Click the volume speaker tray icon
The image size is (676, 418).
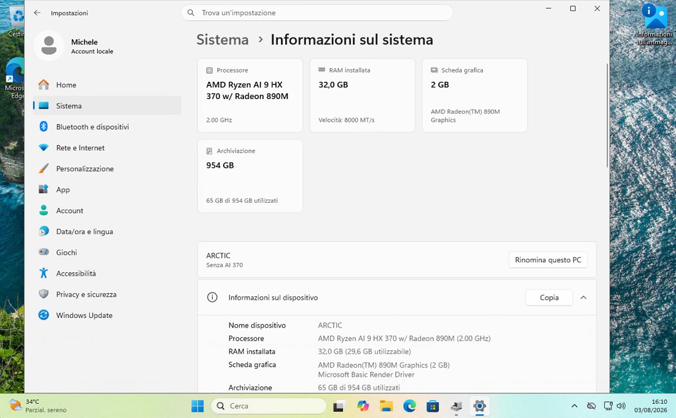[x=621, y=406]
